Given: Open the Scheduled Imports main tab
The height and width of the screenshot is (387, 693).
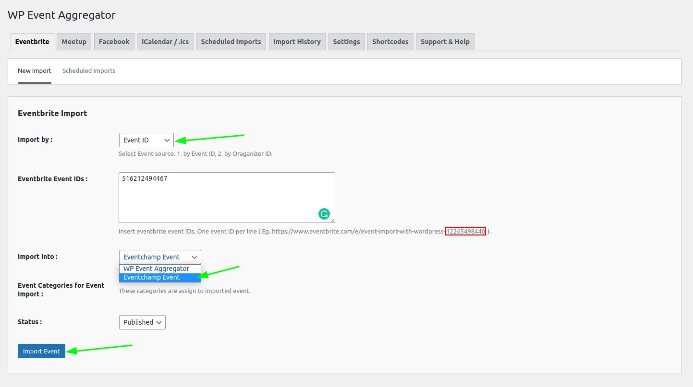Looking at the screenshot, I should [x=231, y=42].
